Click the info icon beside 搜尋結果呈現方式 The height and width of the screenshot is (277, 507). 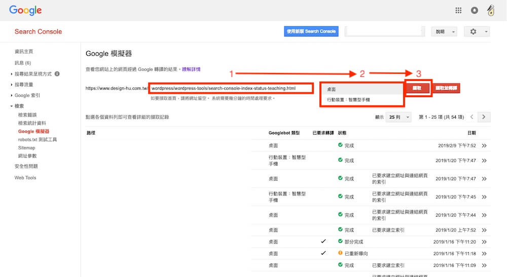57,74
